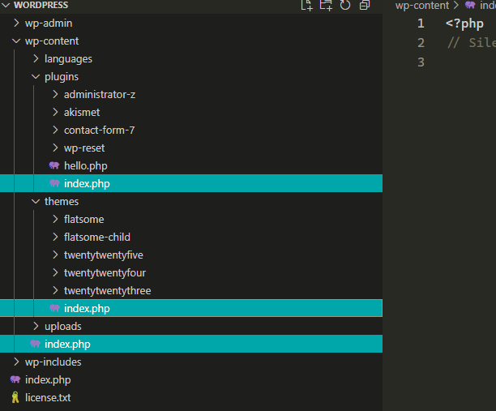Expand the flatsome-child folder chevron
Image resolution: width=496 pixels, height=411 pixels.
click(x=55, y=237)
